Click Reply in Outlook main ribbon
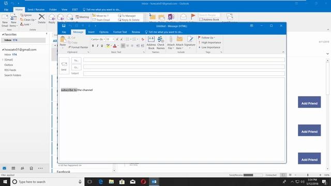The image size is (331, 186). pos(52,19)
